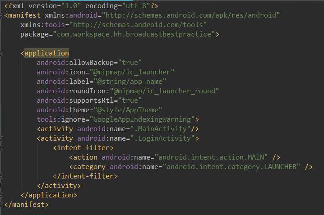Collapse the opening intent-filter fold marker
The width and height of the screenshot is (324, 215).
[1, 148]
